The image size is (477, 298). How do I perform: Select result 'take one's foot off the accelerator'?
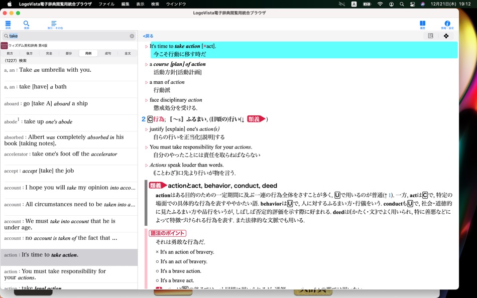pyautogui.click(x=69, y=157)
